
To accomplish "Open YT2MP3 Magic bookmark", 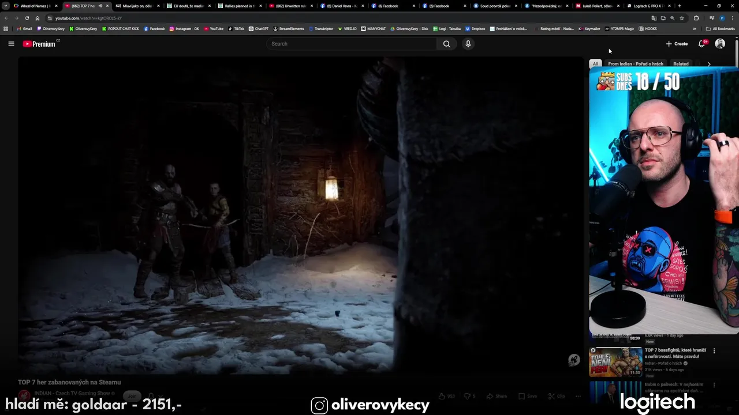I will 619,29.
